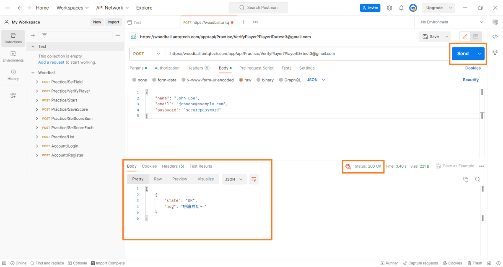Open Environments in the sidebar

tap(13, 57)
